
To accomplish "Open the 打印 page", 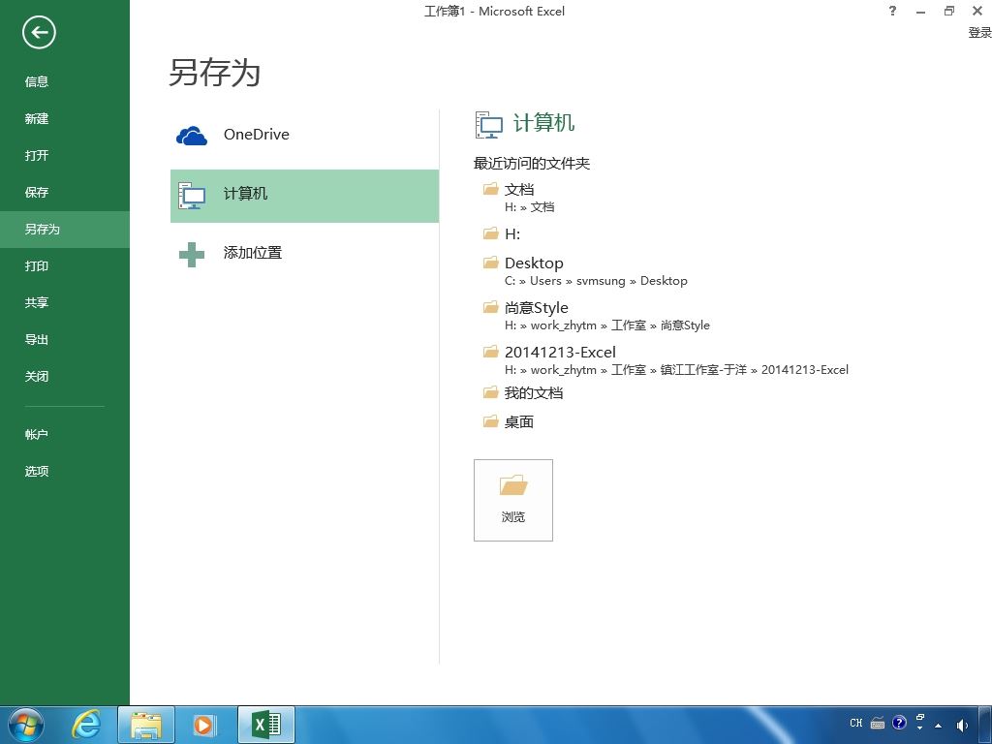I will [x=36, y=265].
